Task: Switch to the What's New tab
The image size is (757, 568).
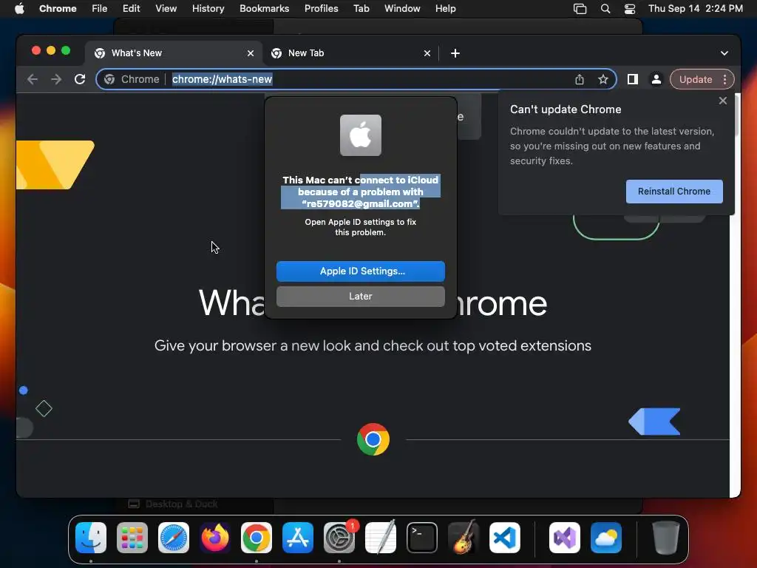Action: (174, 53)
